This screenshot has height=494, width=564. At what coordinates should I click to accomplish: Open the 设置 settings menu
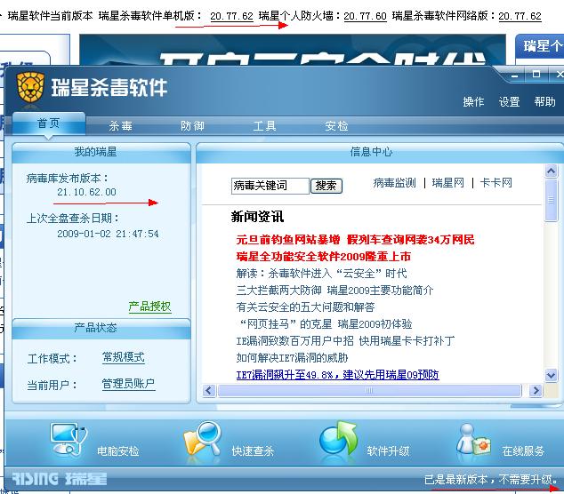coord(509,101)
